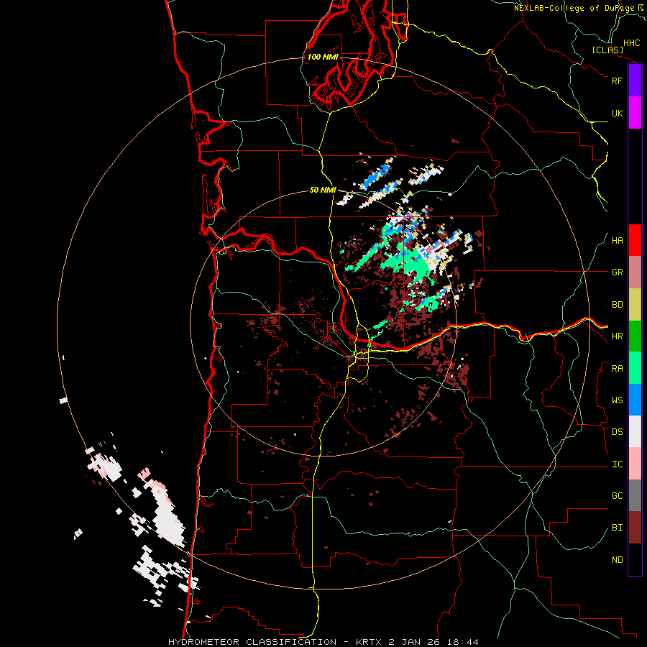
Task: Click the pink GR legend swatch
Action: pyautogui.click(x=635, y=272)
